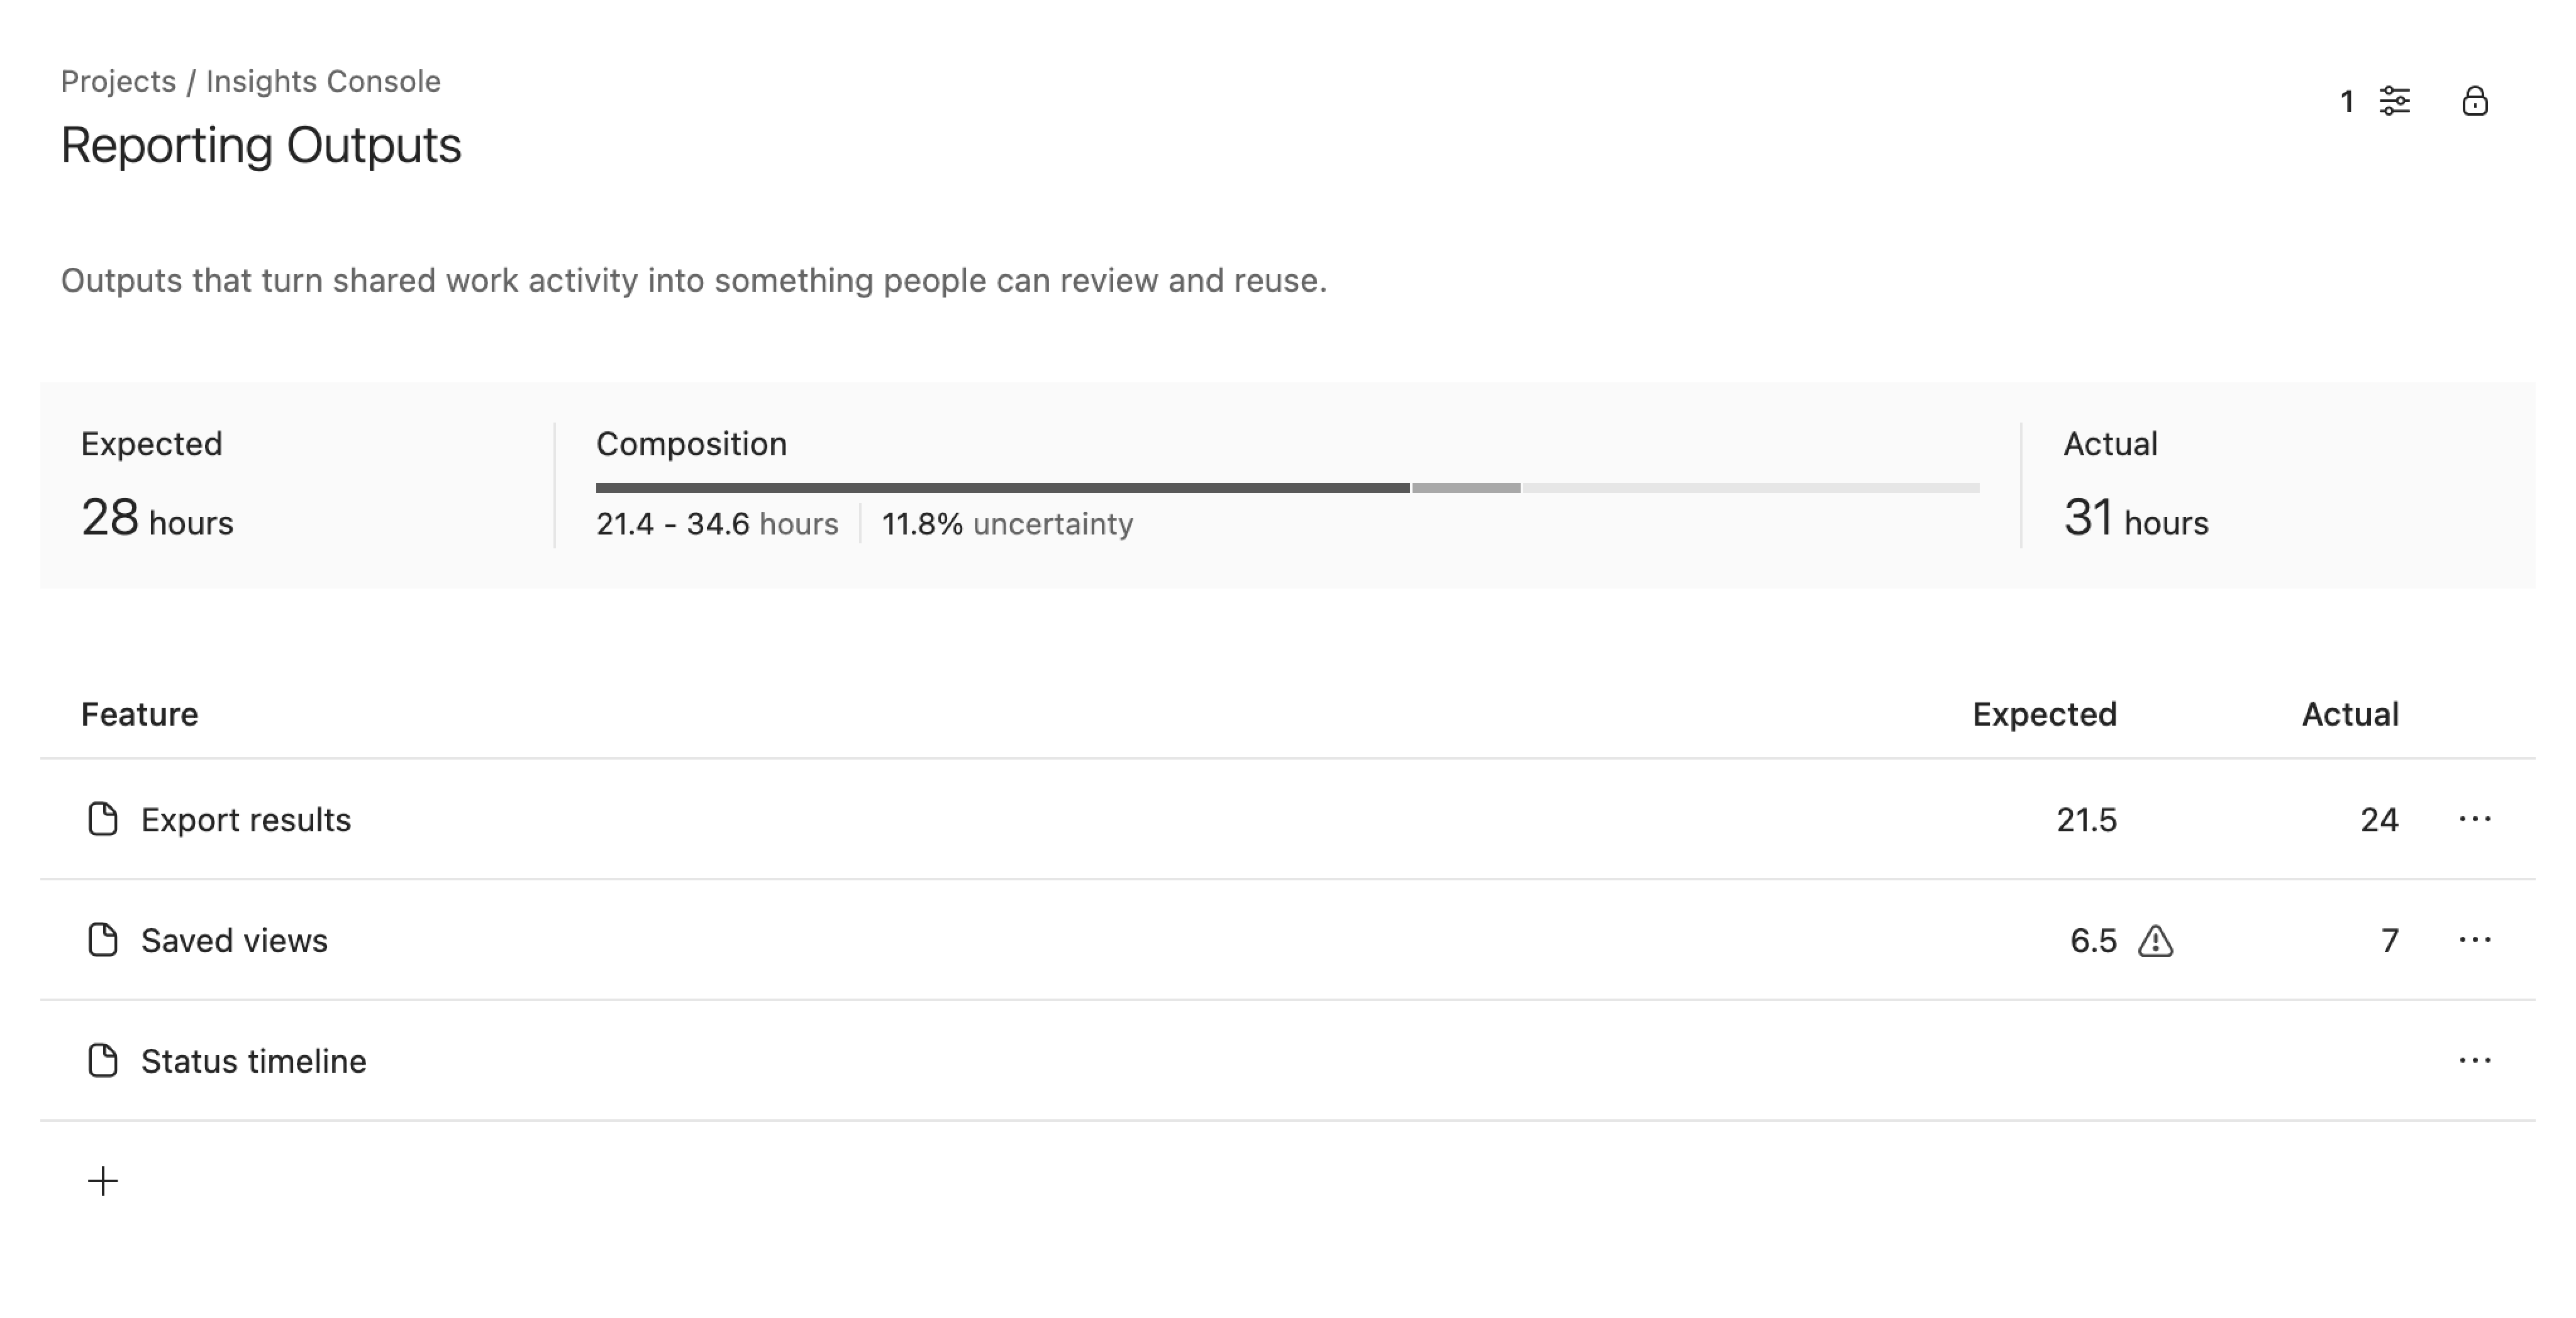Open more options for Status timeline row
The image size is (2576, 1318).
click(2474, 1060)
